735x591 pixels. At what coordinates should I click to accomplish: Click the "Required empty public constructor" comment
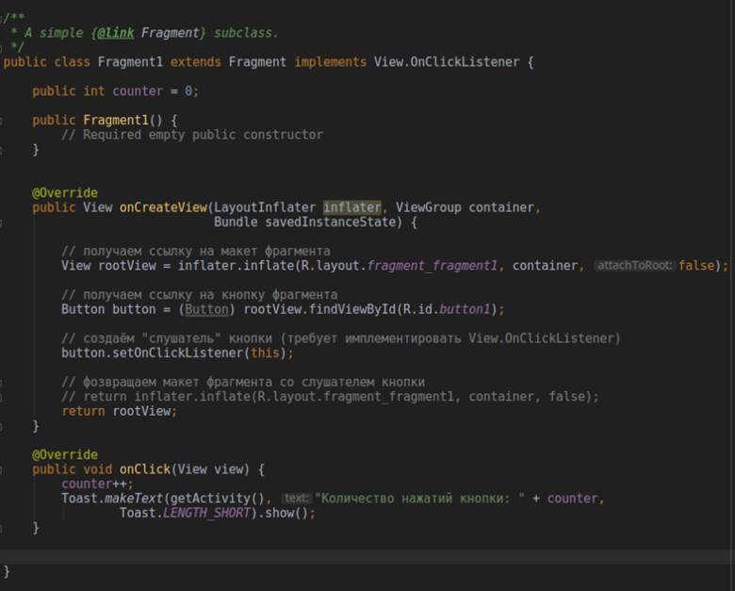(192, 135)
